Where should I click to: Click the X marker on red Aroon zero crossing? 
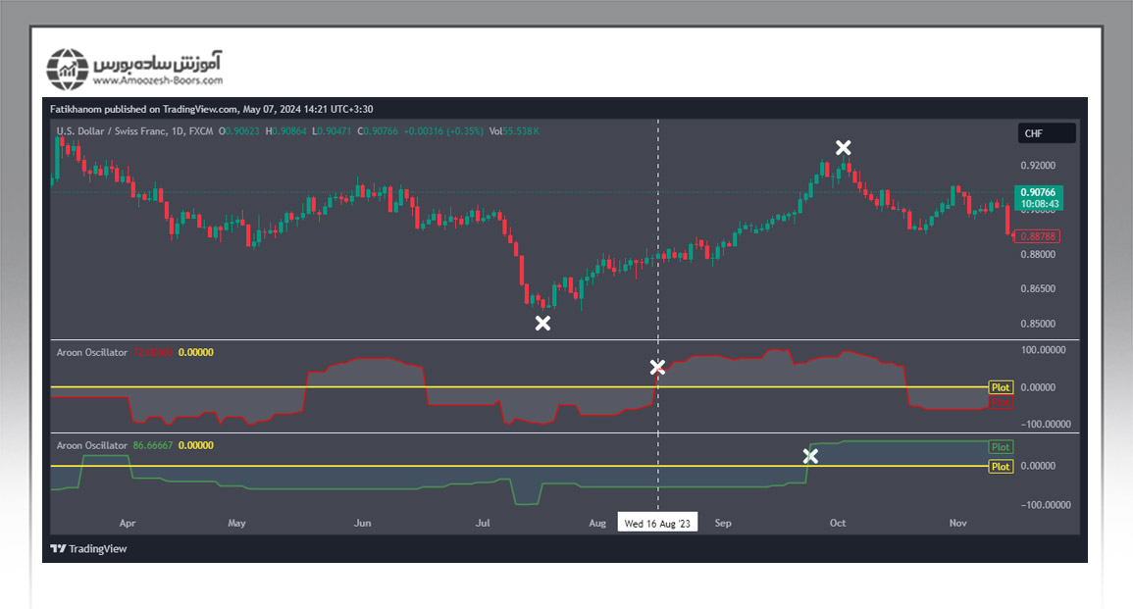657,368
